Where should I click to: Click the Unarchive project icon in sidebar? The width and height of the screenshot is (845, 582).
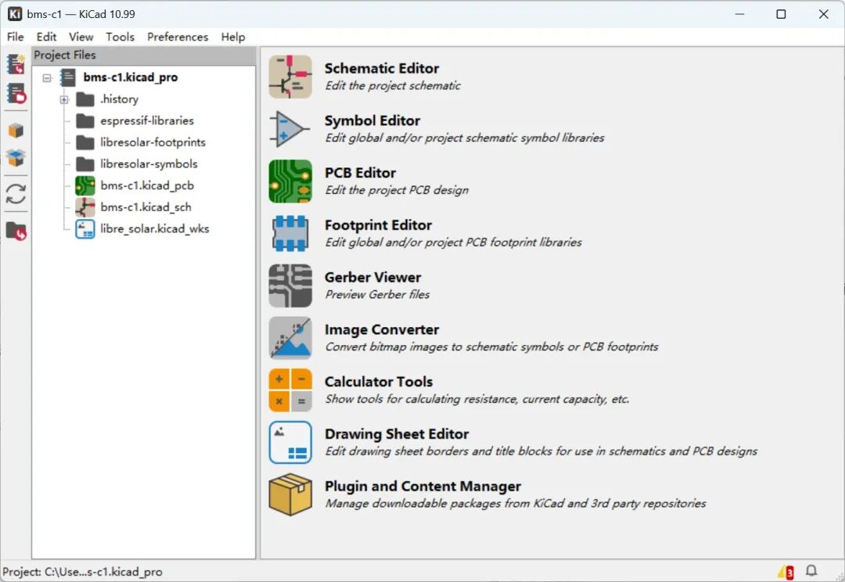tap(16, 157)
